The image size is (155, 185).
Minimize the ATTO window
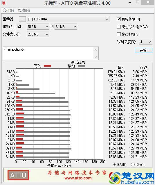click(x=130, y=3)
